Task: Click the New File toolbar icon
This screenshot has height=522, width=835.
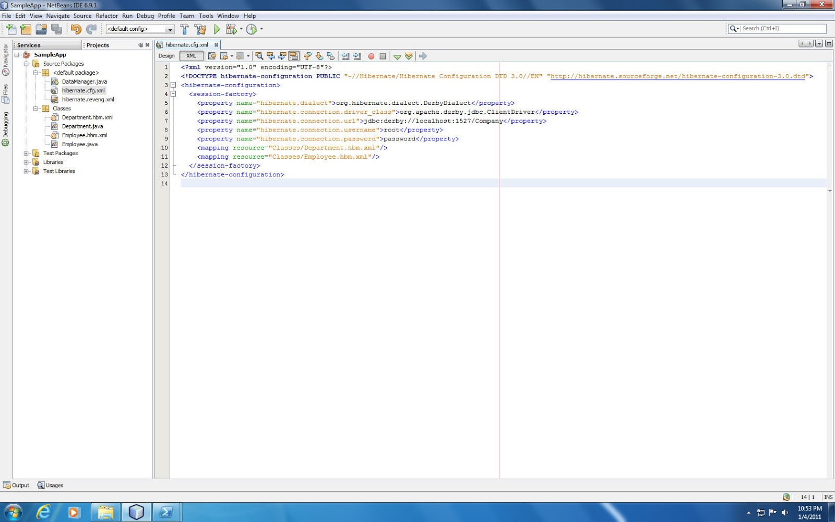Action: [11, 29]
